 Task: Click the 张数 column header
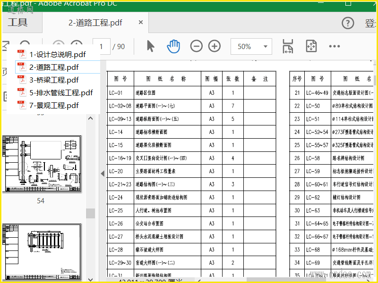click(x=233, y=79)
